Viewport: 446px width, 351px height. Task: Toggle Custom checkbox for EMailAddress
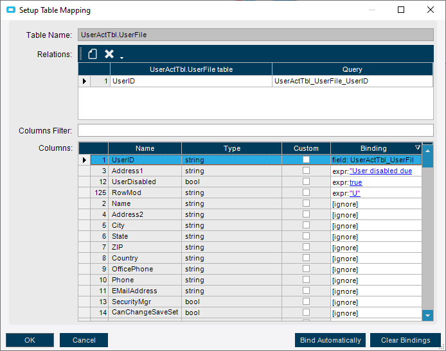click(x=306, y=290)
